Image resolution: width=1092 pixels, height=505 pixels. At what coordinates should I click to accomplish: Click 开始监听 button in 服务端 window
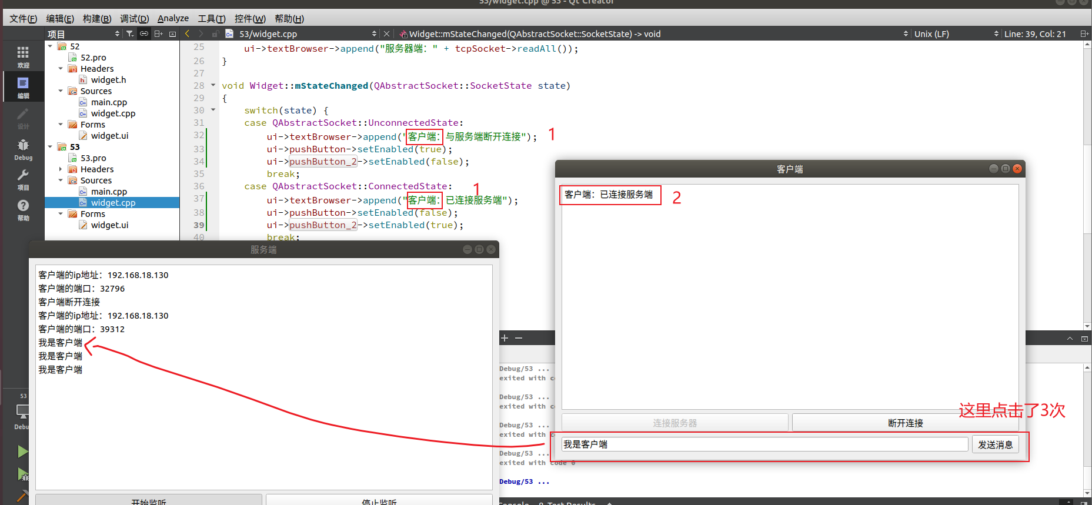[149, 500]
